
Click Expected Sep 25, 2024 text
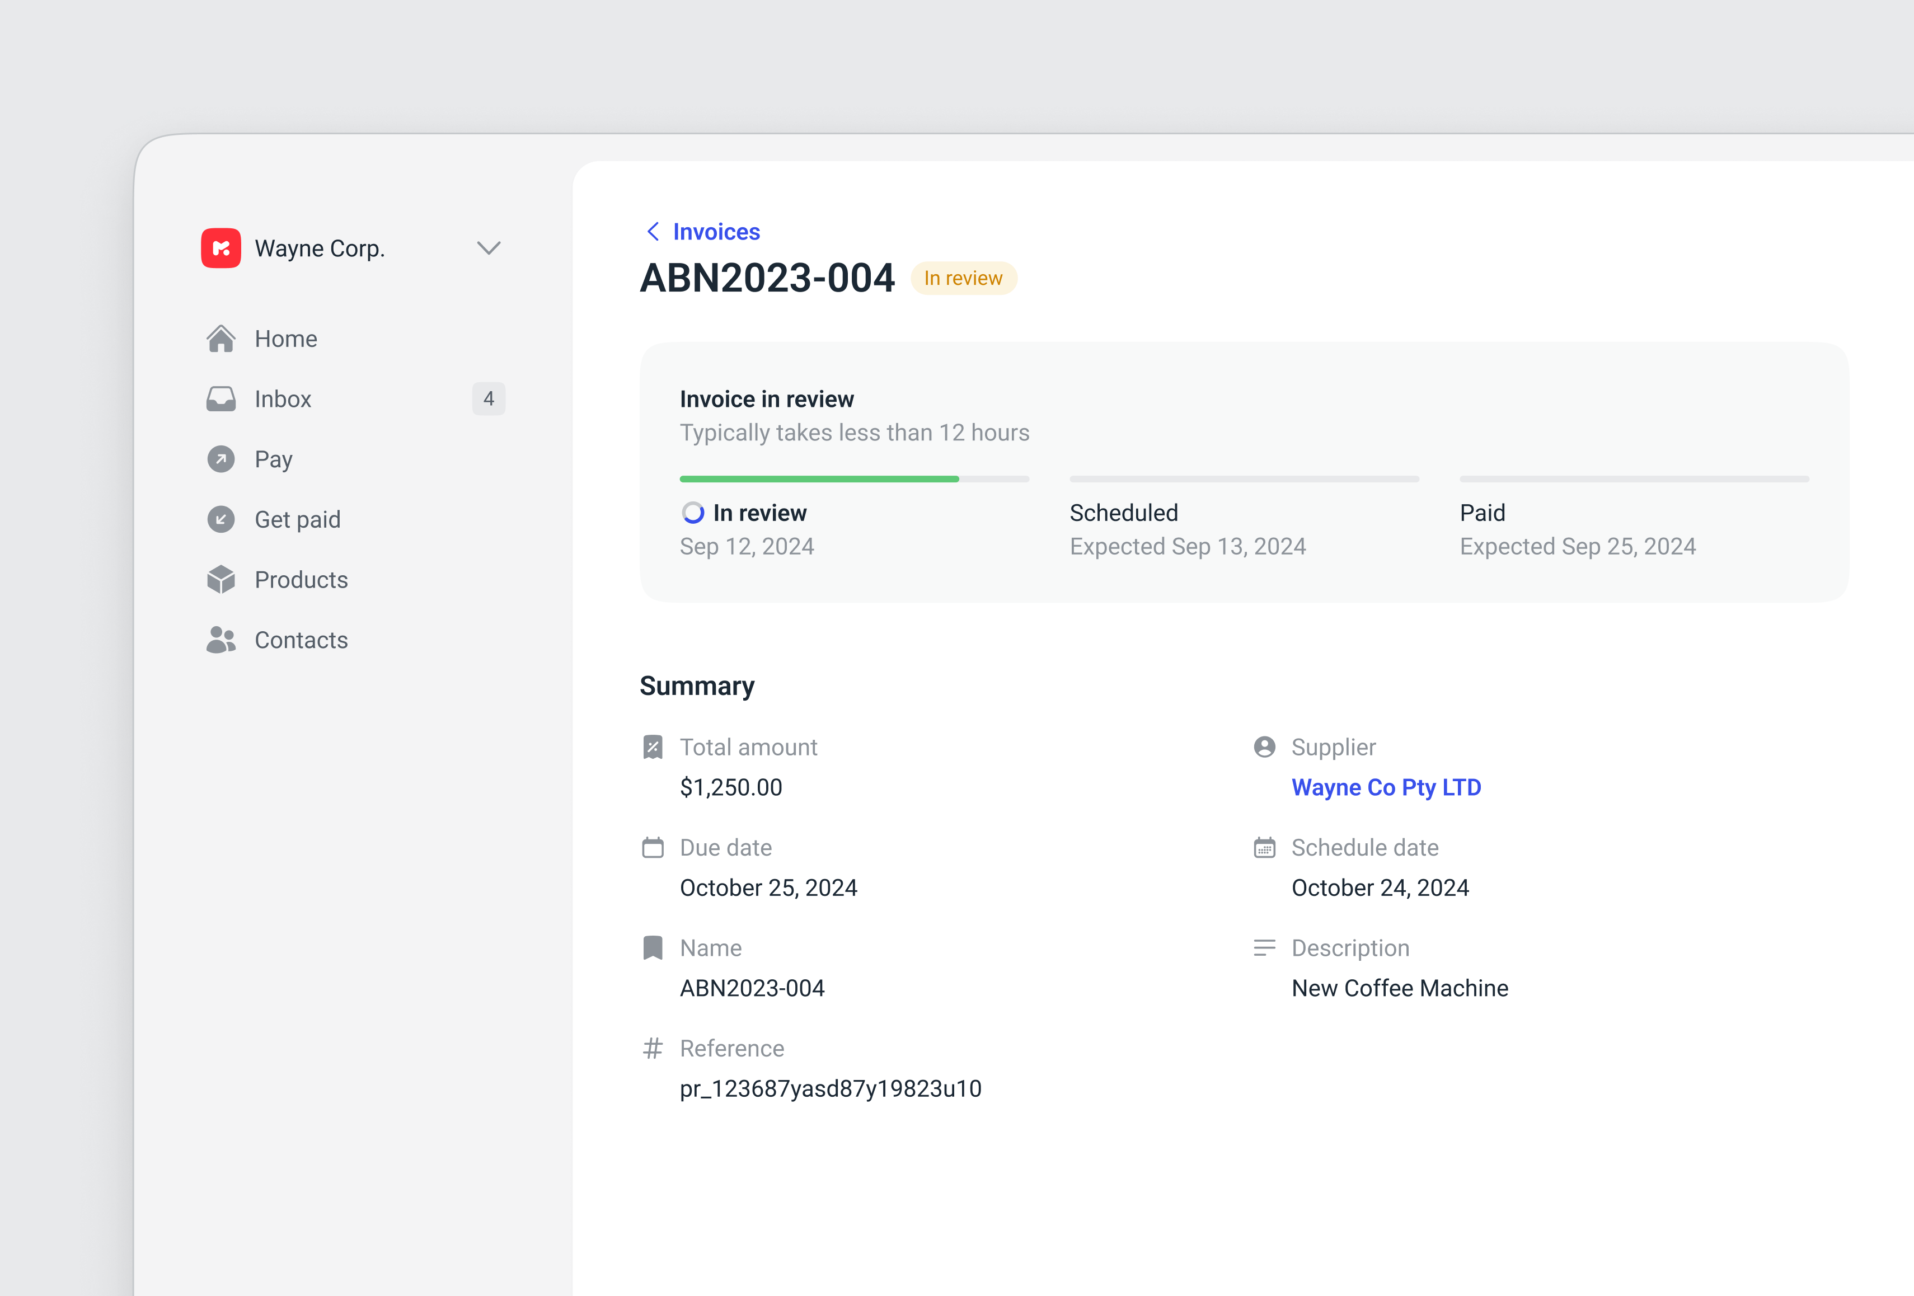point(1578,547)
